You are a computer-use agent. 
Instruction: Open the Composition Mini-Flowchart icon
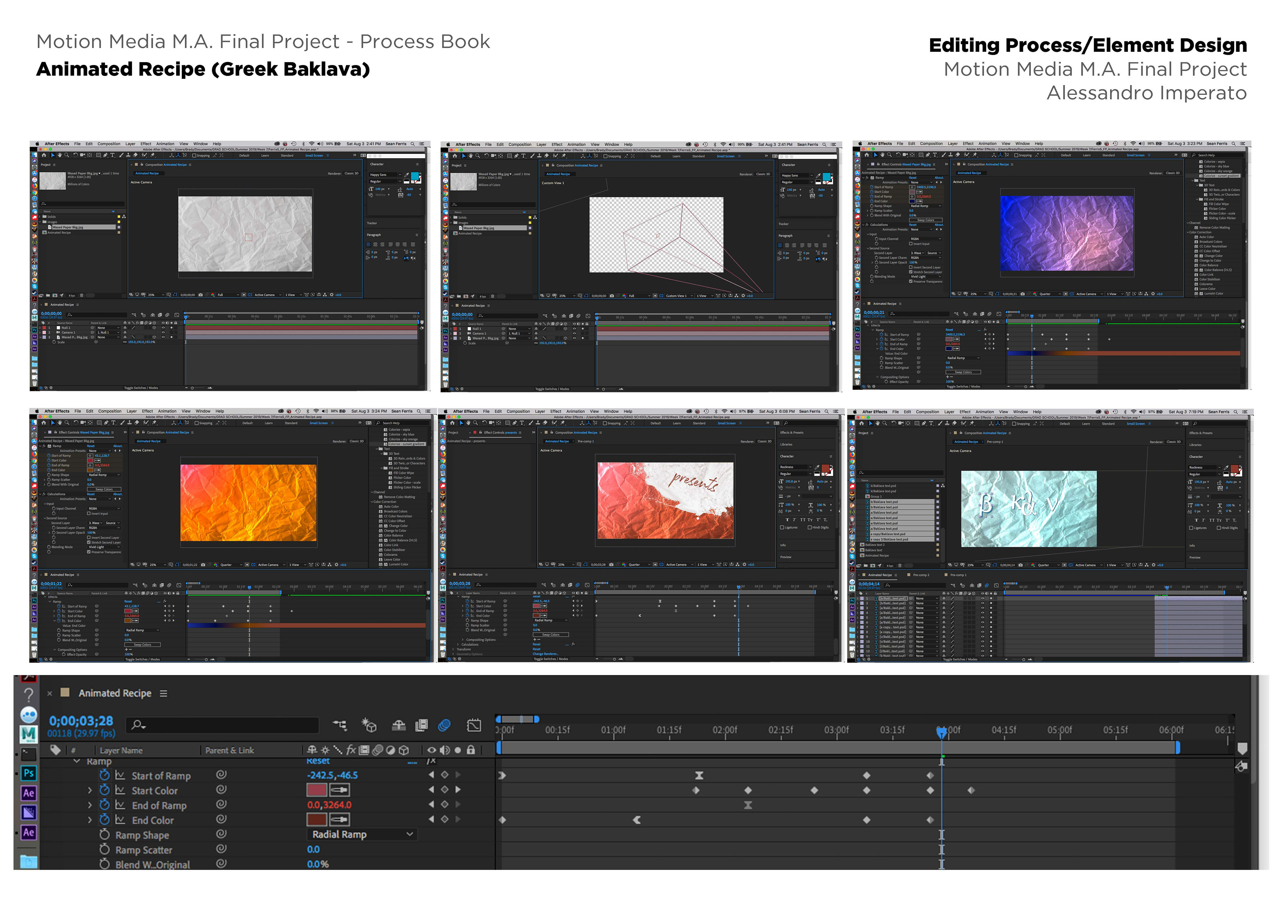(x=340, y=725)
